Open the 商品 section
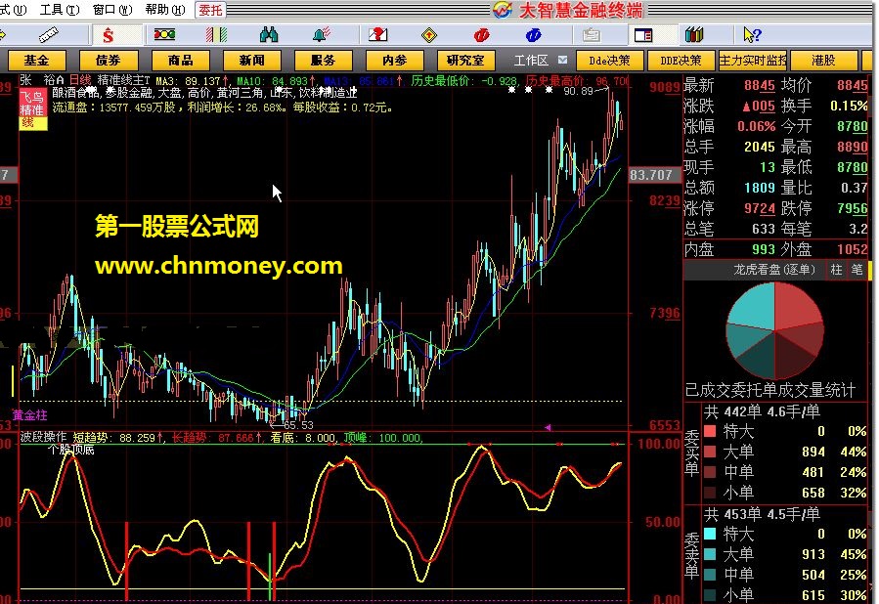879x604 pixels. [x=180, y=60]
